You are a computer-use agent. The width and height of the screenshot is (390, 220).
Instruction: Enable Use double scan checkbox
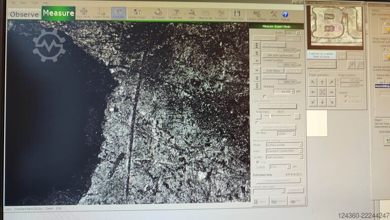coord(257,122)
